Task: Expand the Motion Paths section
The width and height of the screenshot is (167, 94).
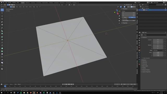Action: pos(145,66)
